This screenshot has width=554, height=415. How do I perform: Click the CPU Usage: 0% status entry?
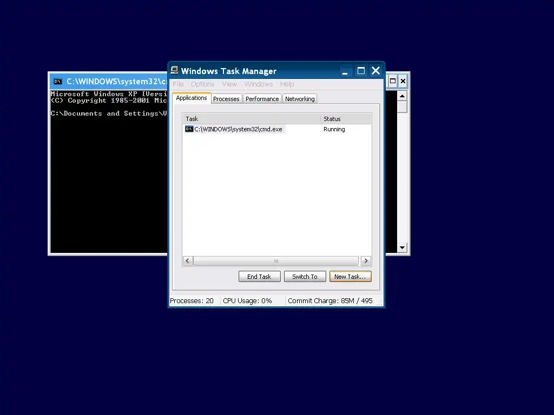(x=247, y=300)
